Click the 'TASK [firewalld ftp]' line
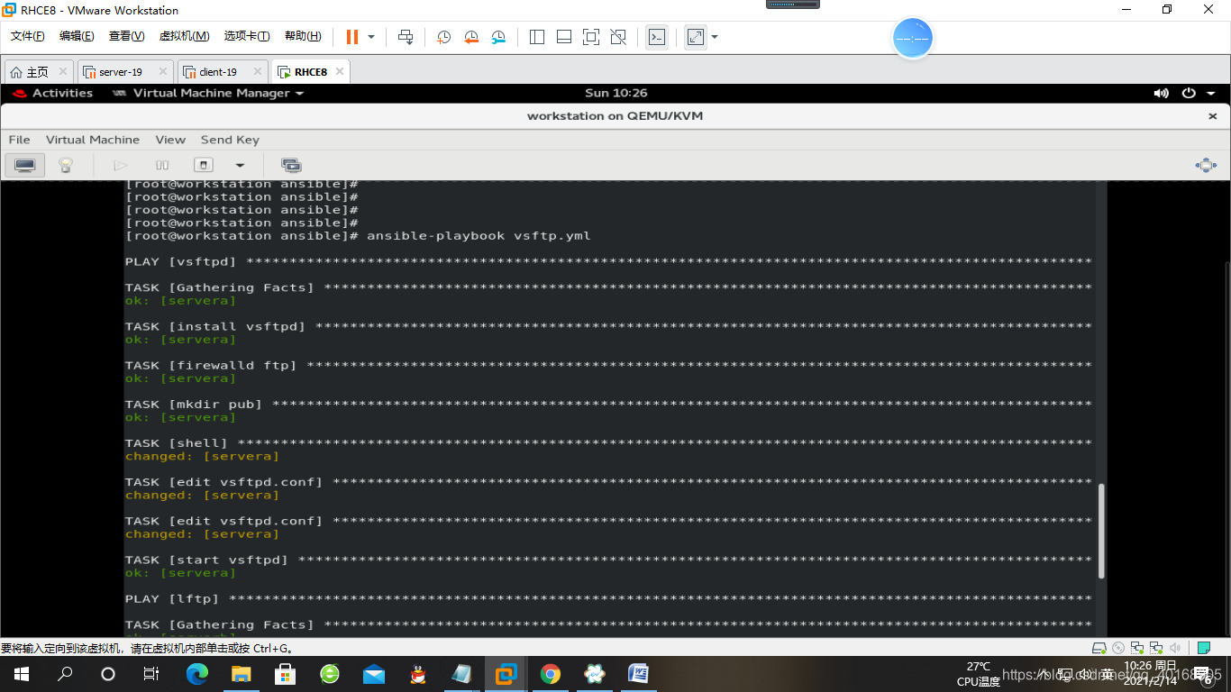Image resolution: width=1231 pixels, height=692 pixels. pos(608,366)
